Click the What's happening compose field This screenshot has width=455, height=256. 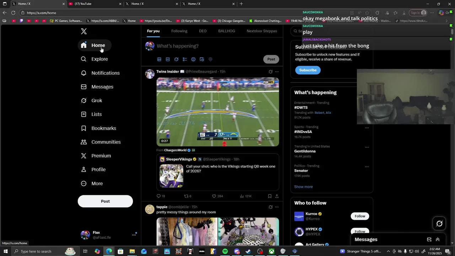(x=217, y=46)
